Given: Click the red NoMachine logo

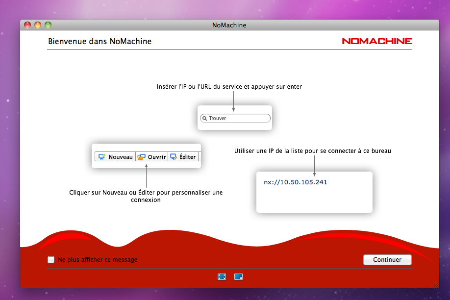Looking at the screenshot, I should (377, 41).
